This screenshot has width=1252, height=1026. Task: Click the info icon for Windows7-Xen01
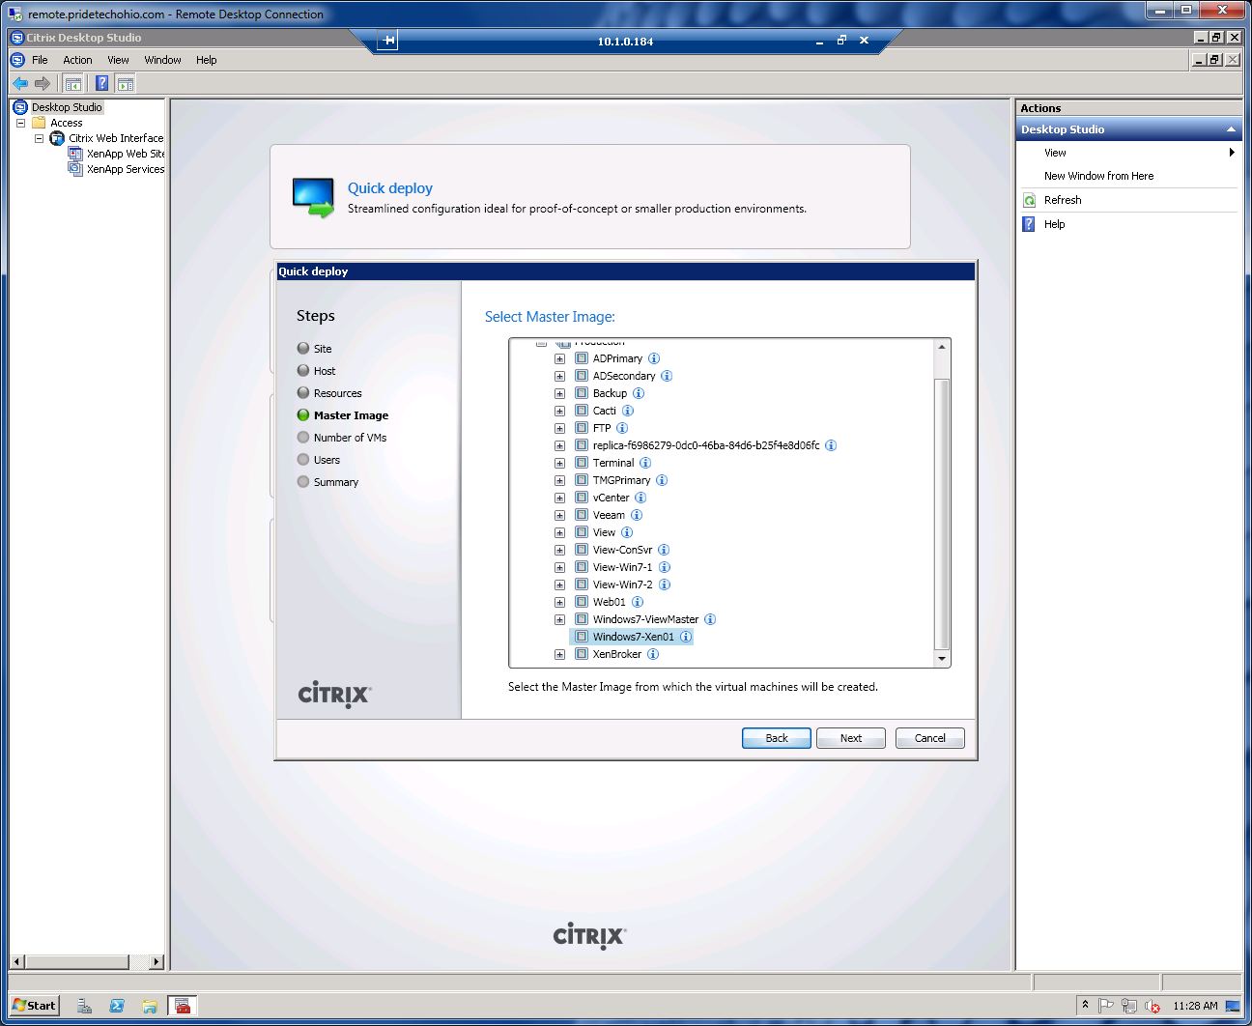[686, 637]
